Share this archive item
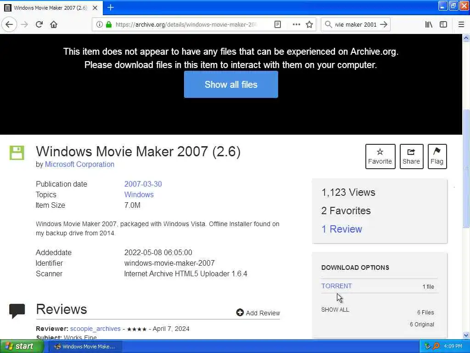 coord(411,156)
